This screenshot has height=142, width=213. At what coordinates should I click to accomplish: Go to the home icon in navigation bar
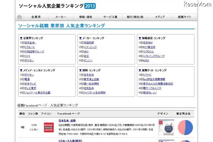click(20, 17)
